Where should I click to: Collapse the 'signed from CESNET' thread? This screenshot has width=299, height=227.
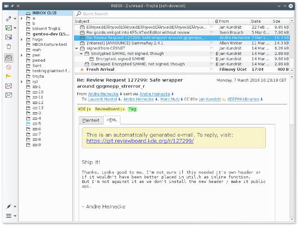pyautogui.click(x=76, y=48)
